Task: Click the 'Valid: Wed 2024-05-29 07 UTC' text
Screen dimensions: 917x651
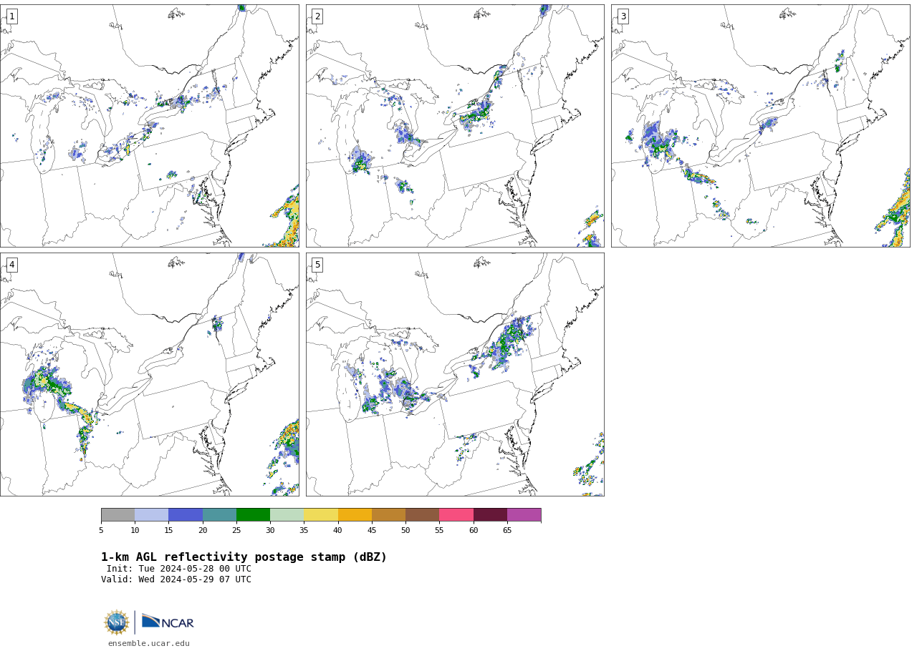Action: [x=176, y=579]
